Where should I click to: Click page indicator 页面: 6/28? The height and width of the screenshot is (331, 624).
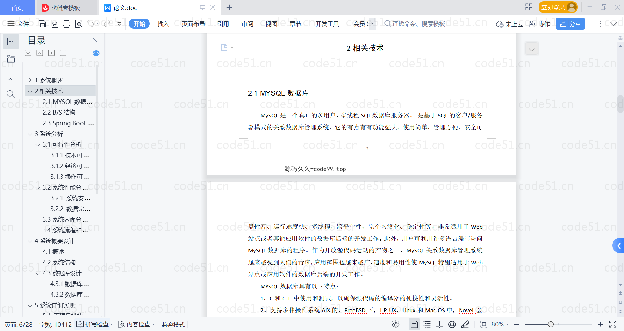click(19, 325)
